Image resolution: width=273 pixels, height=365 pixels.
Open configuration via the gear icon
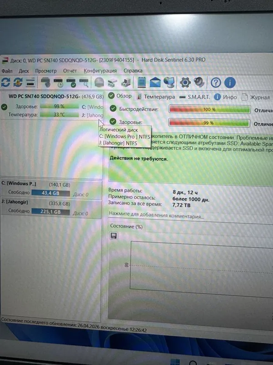185,83
